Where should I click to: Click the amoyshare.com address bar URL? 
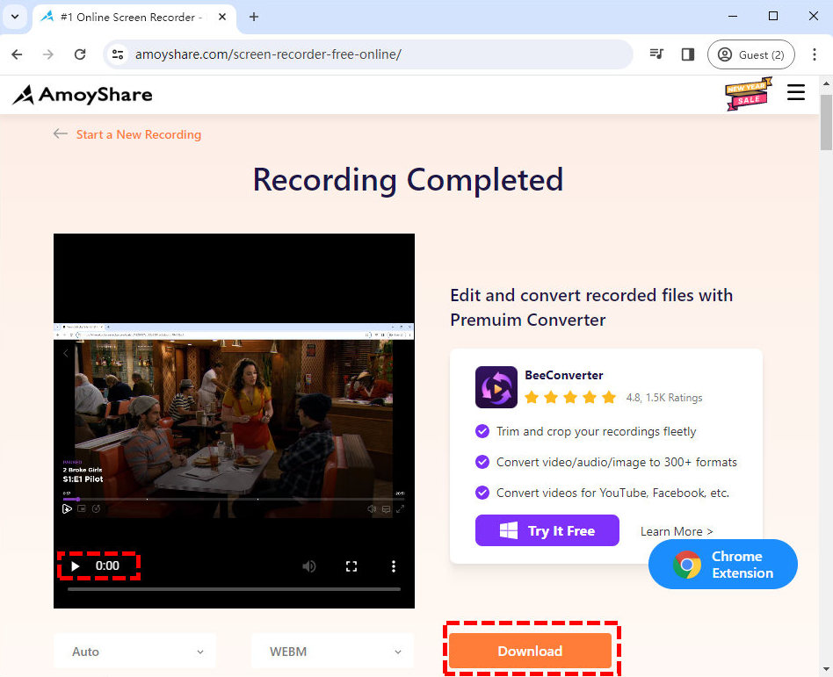(x=268, y=54)
